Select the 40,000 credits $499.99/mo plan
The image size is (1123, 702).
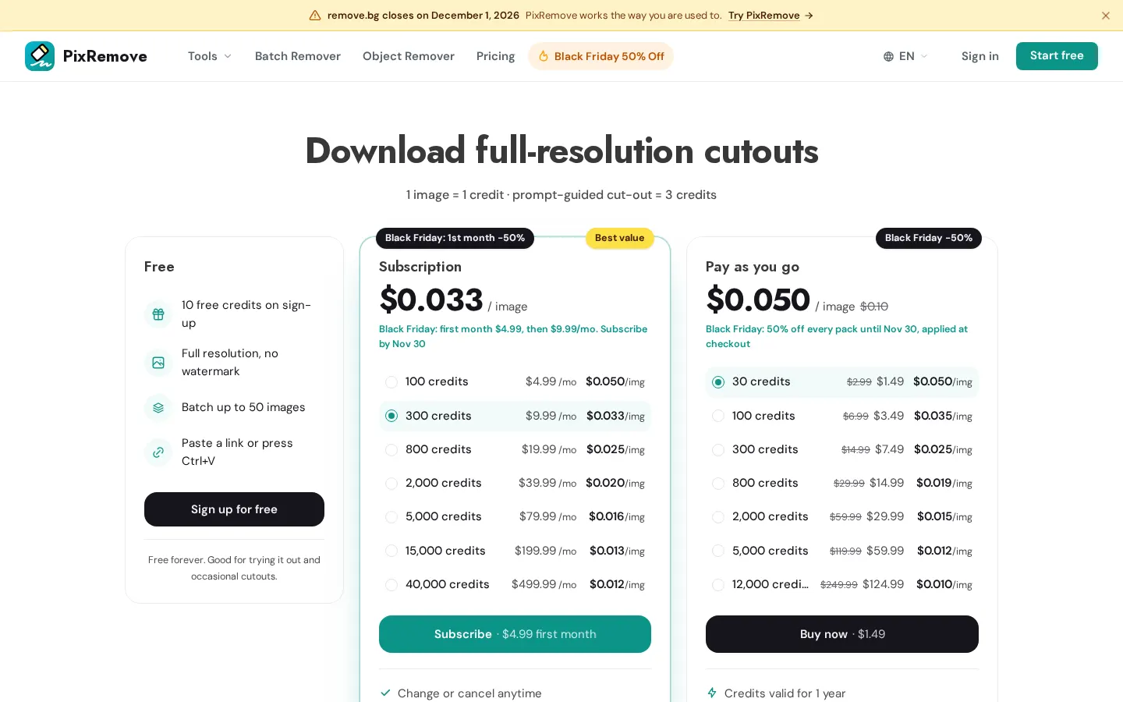[515, 584]
